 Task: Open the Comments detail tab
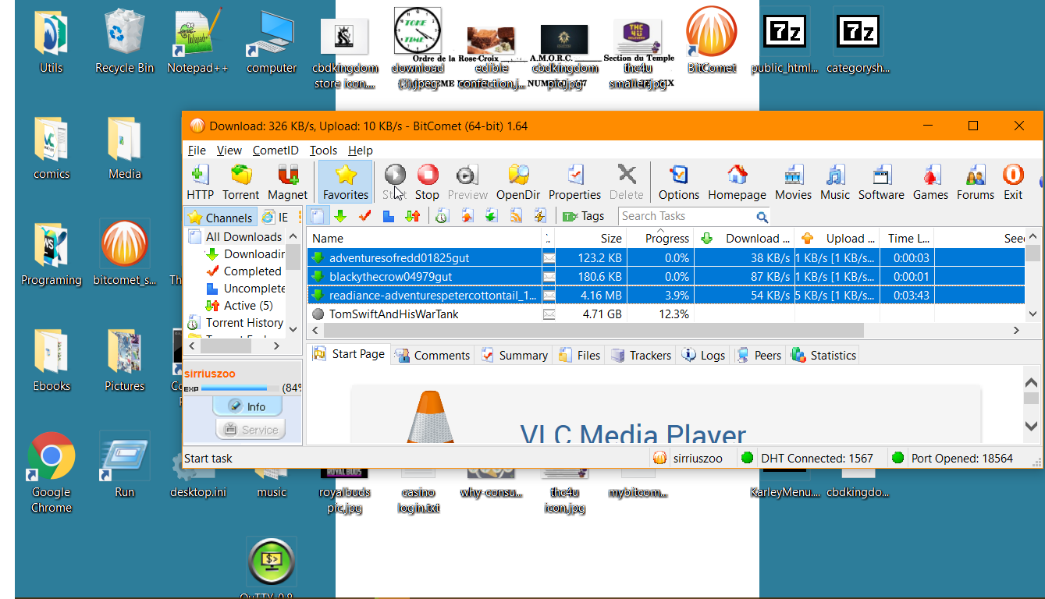tap(433, 355)
